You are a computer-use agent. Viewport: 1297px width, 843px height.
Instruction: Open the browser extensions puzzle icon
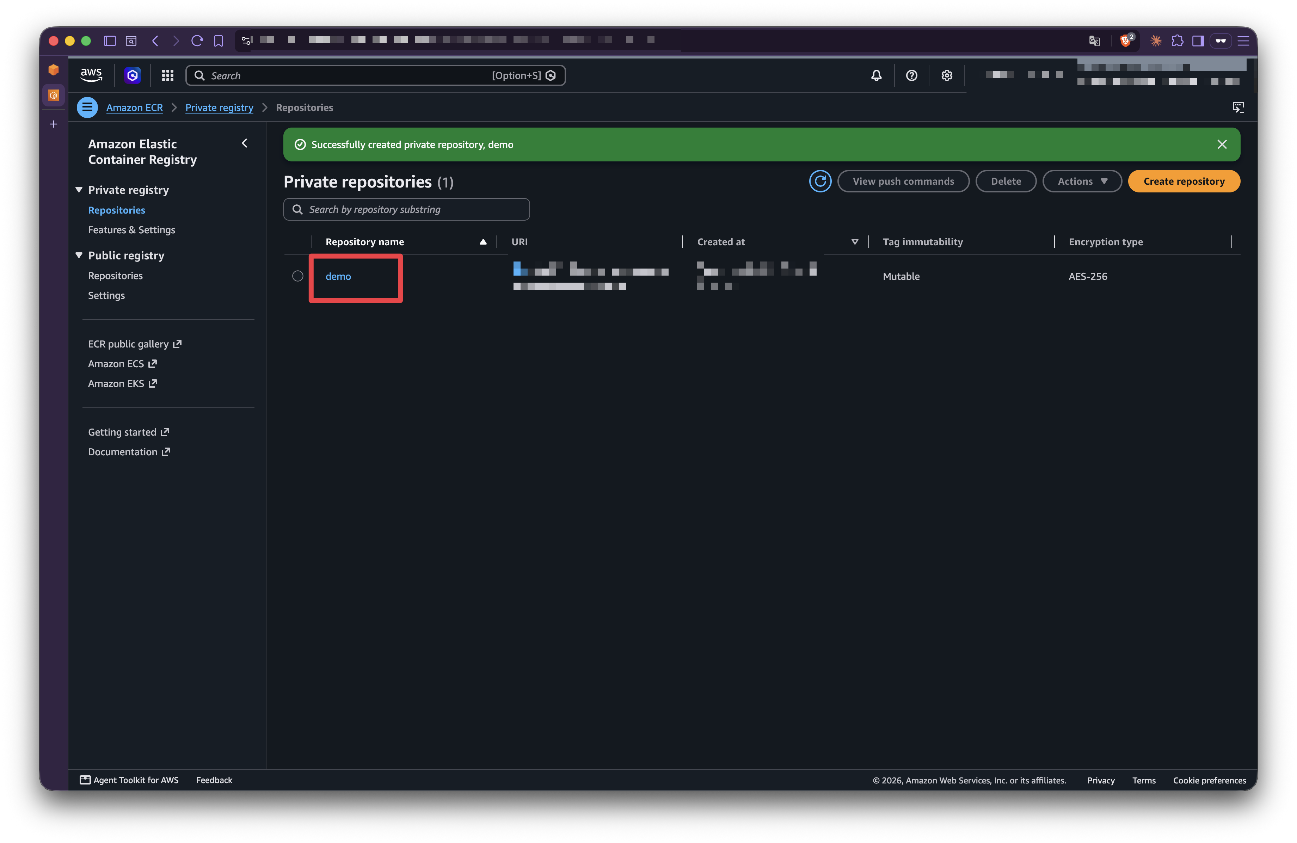click(x=1177, y=41)
